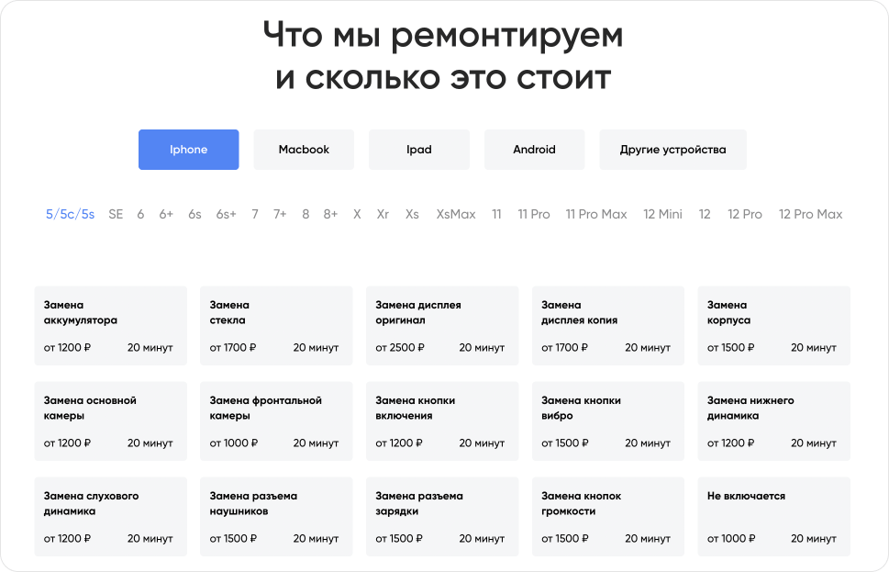The width and height of the screenshot is (889, 572).
Task: Open the Замена разъема зарядки card
Action: (442, 516)
